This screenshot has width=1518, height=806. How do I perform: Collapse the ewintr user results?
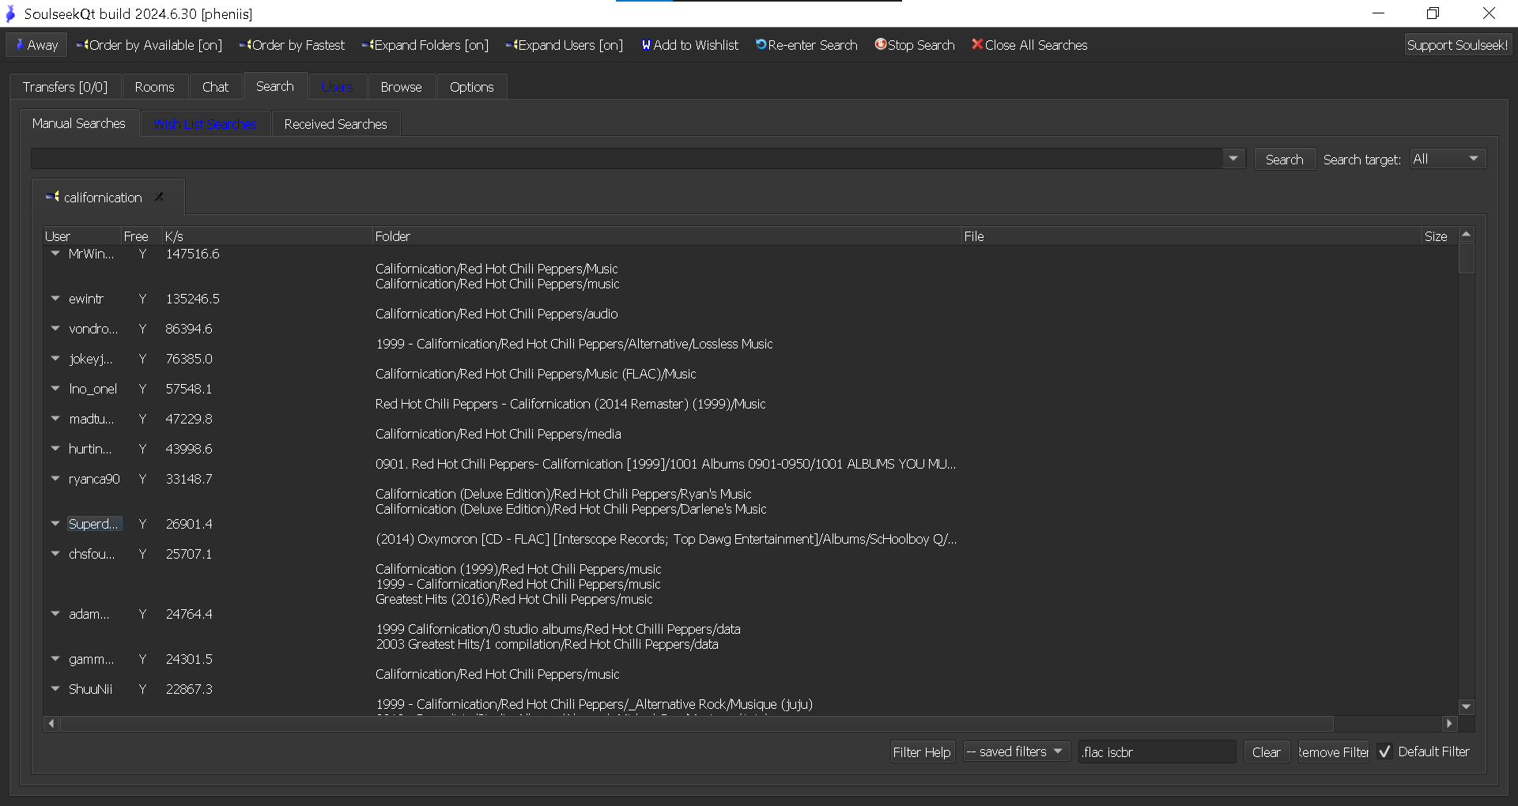pos(55,299)
